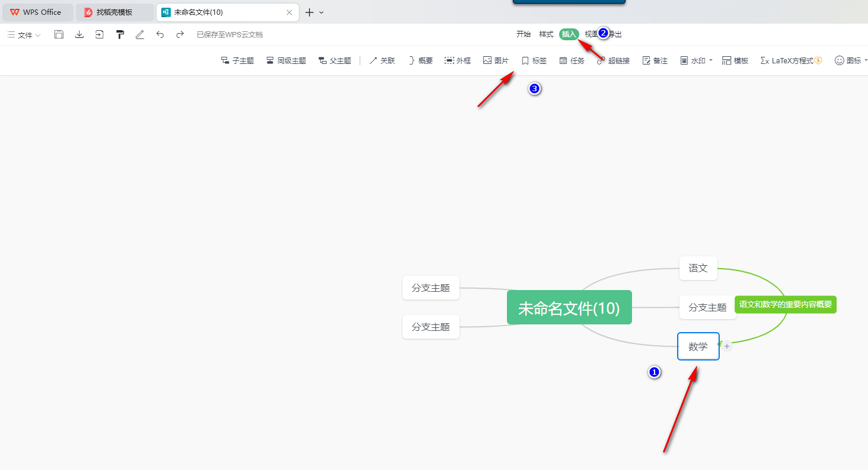This screenshot has width=868, height=470.
Task: Expand the new tab dropdown chevron
Action: click(x=321, y=12)
